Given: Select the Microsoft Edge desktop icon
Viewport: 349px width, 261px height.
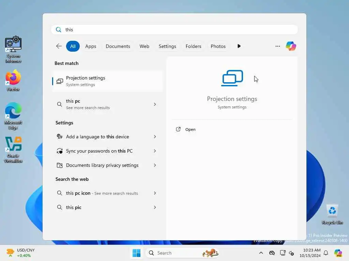Looking at the screenshot, I should [13, 116].
